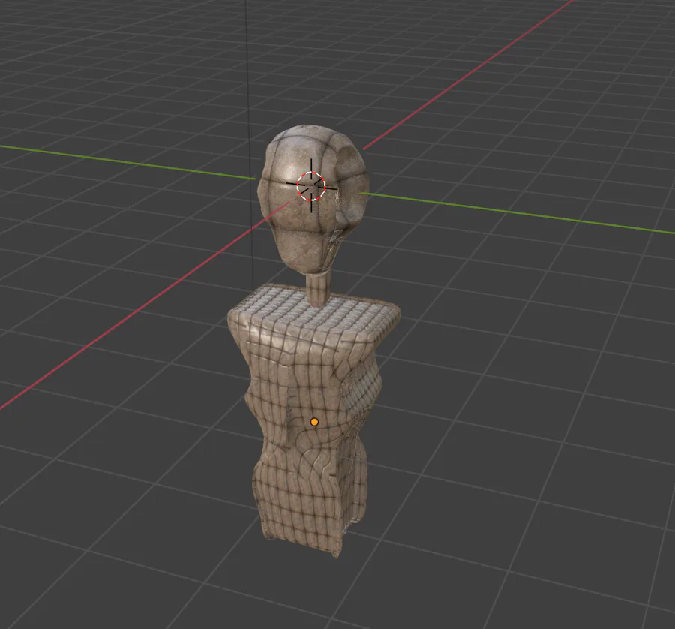Click the 3D cursor crosshair on head
Viewport: 675px width, 629px height.
pos(311,185)
